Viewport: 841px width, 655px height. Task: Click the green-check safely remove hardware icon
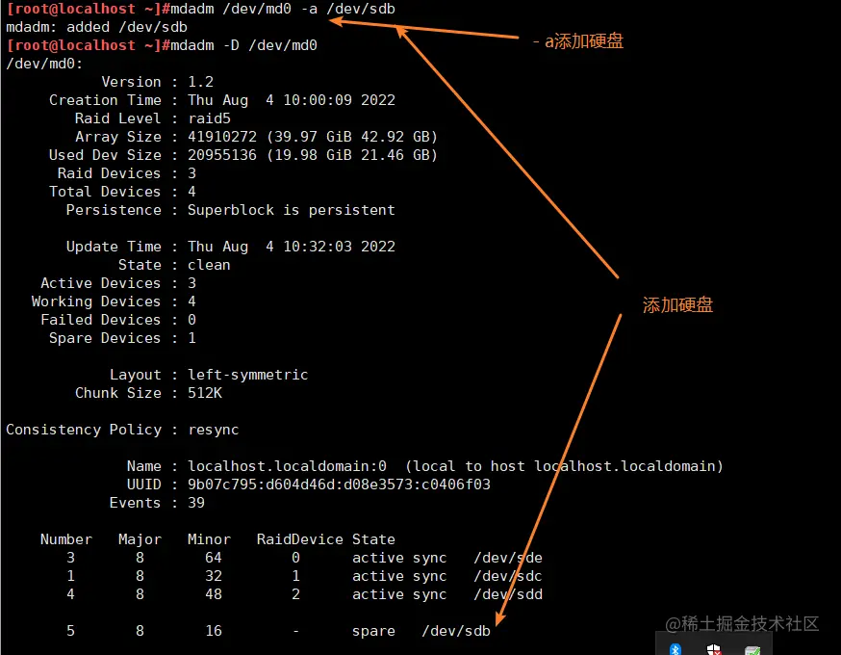(752, 650)
